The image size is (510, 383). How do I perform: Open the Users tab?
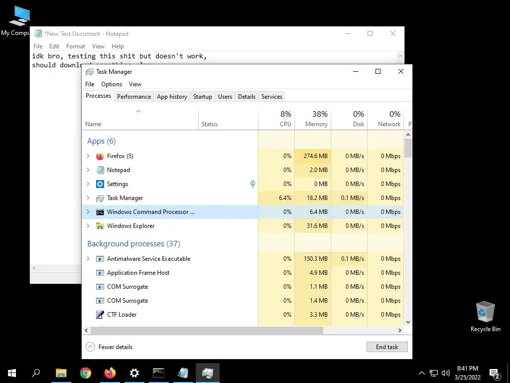point(225,97)
